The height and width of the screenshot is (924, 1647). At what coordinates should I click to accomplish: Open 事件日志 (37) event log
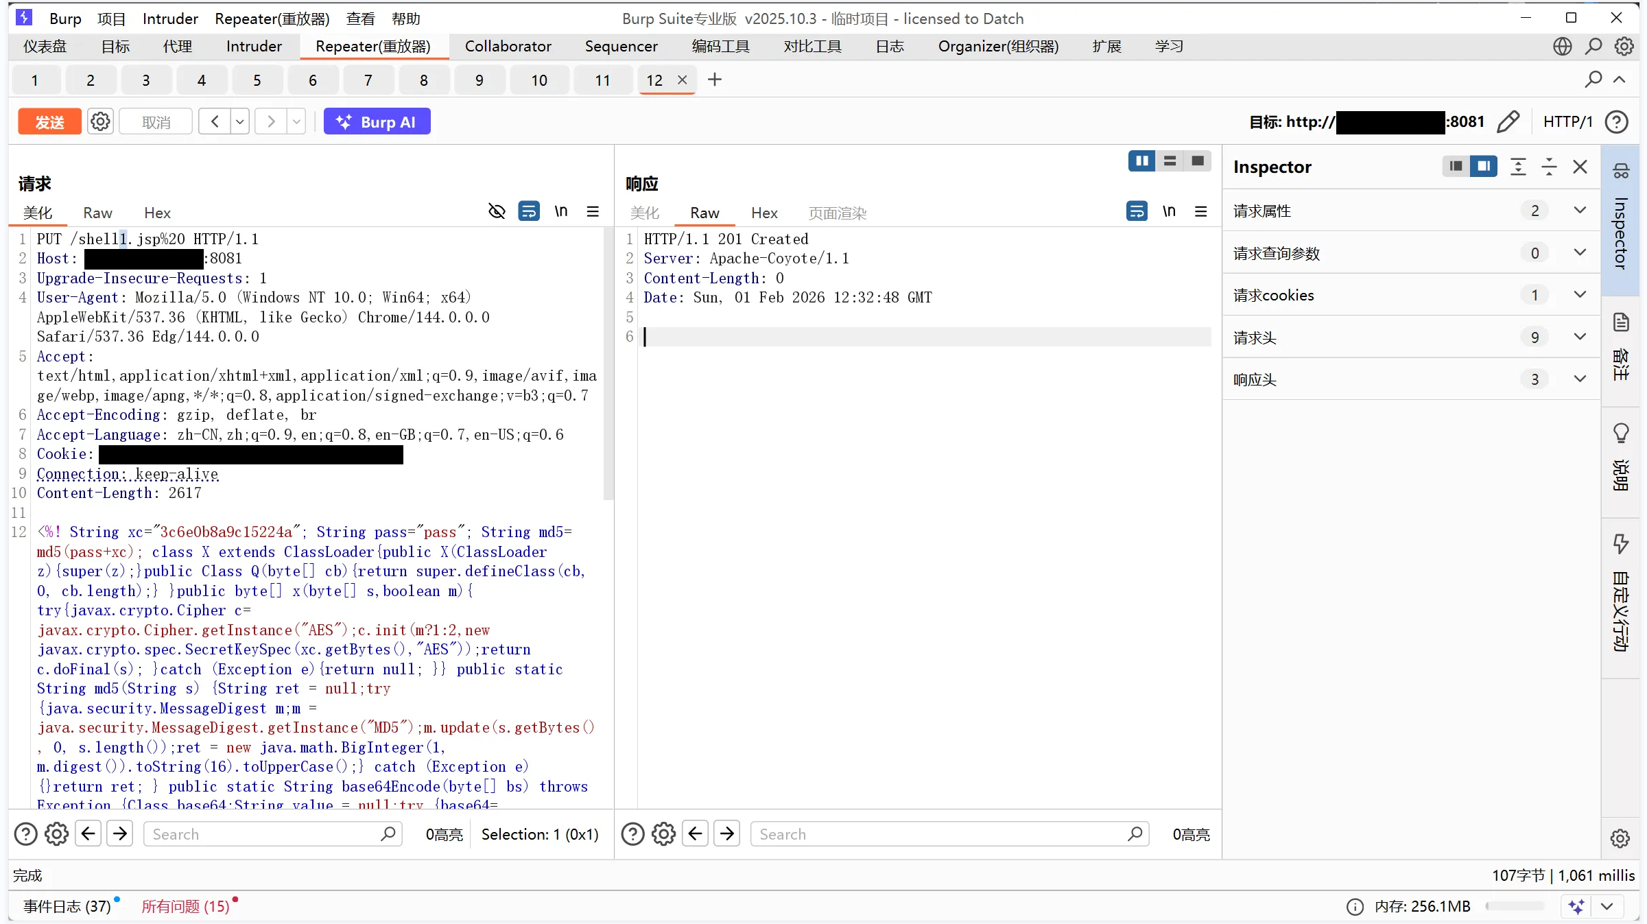(x=67, y=907)
